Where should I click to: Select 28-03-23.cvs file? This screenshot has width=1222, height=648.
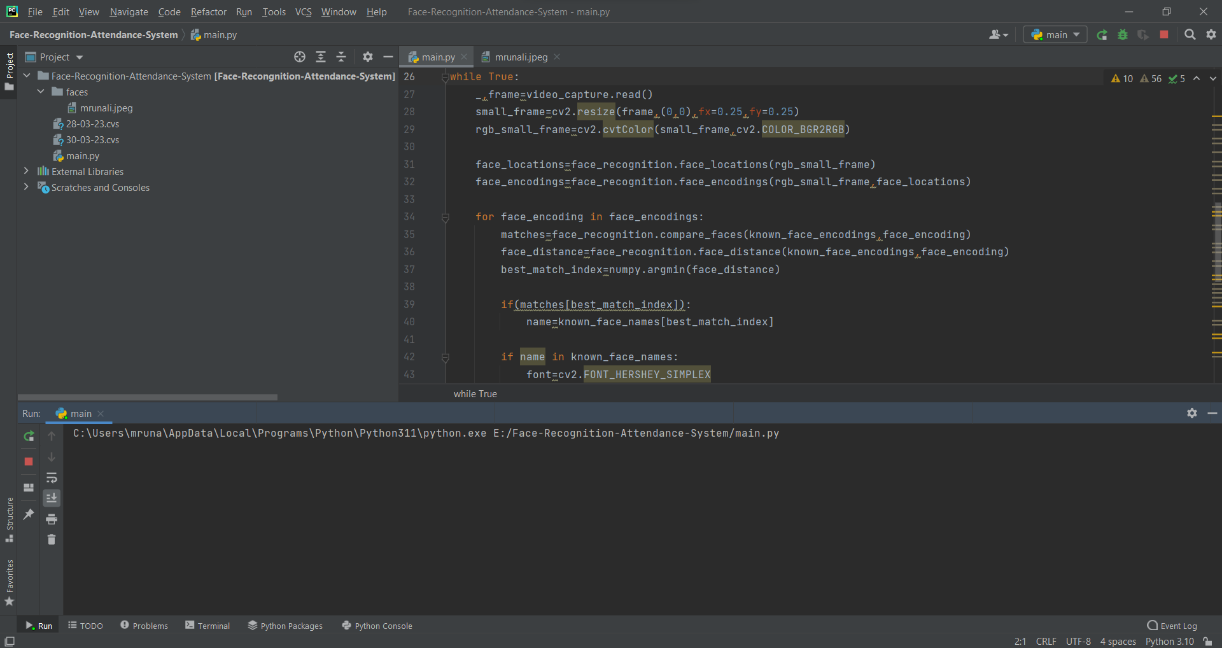point(86,124)
